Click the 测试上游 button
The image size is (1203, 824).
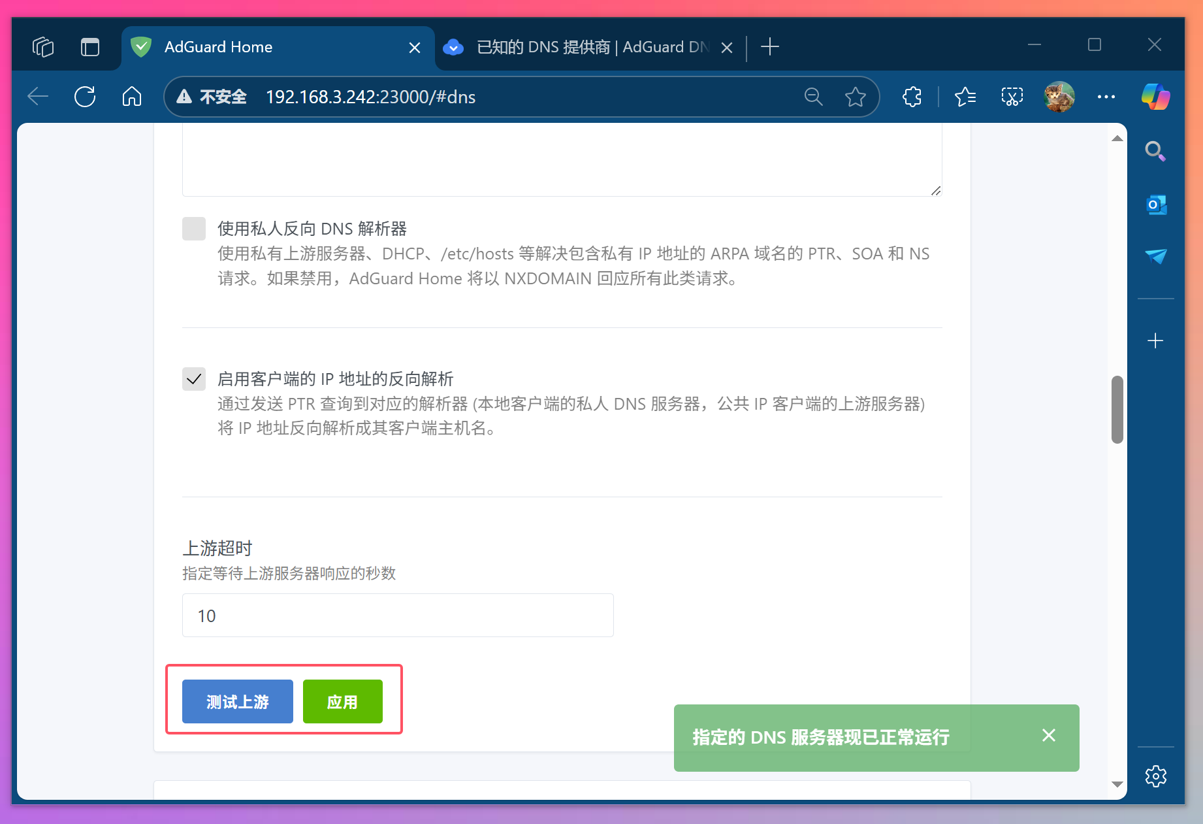pyautogui.click(x=237, y=701)
